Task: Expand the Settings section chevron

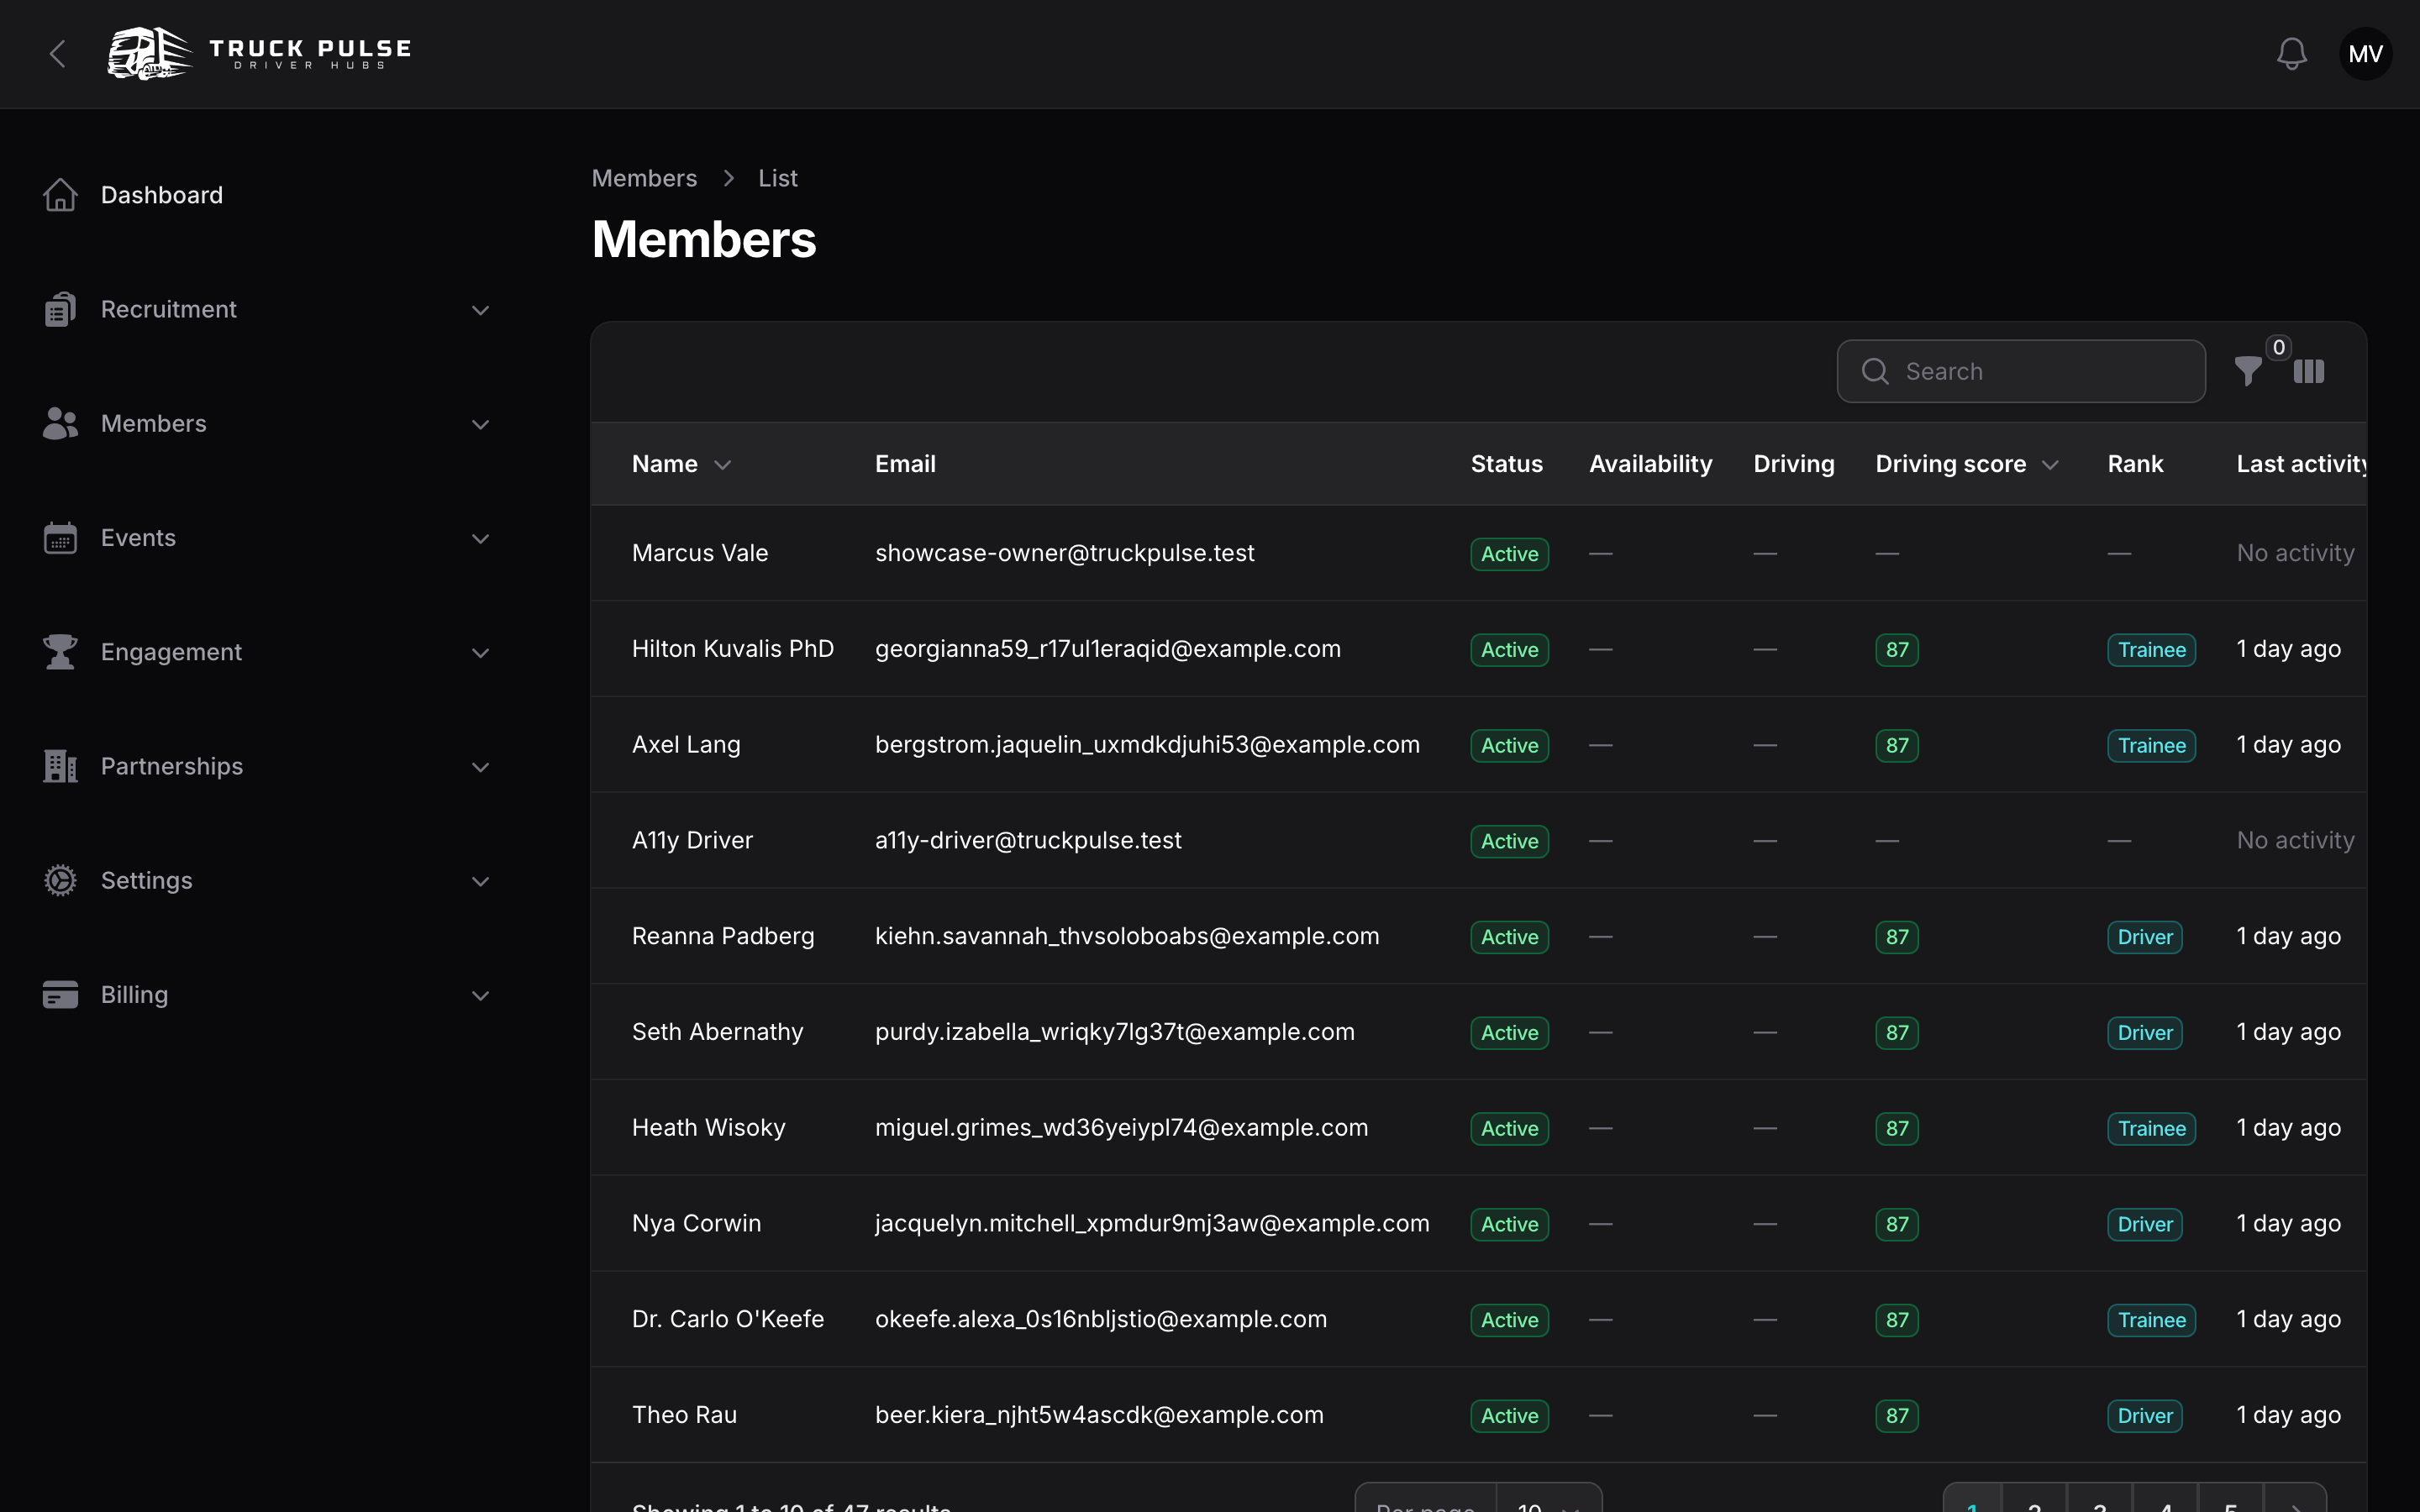Action: [x=480, y=881]
